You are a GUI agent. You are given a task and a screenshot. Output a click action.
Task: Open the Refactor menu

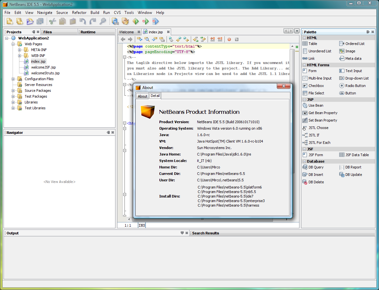pyautogui.click(x=79, y=13)
